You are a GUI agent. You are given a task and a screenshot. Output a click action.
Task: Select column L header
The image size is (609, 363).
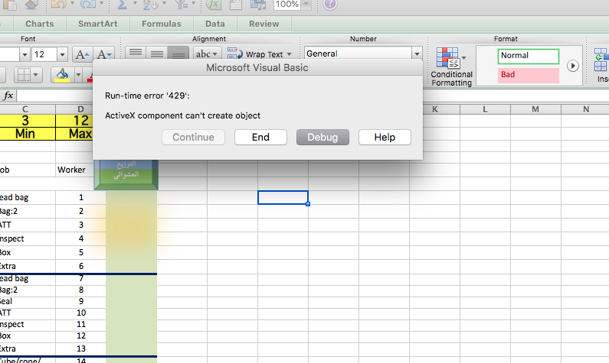(485, 109)
